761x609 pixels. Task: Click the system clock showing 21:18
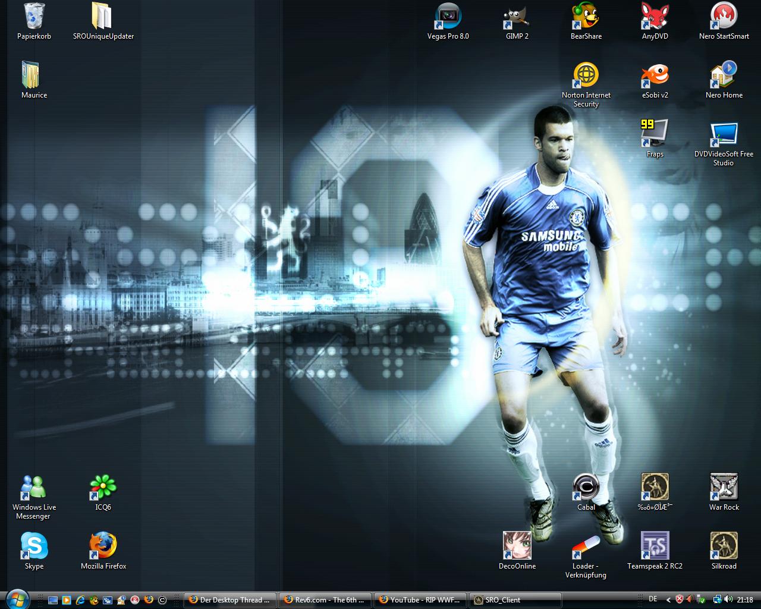click(745, 600)
